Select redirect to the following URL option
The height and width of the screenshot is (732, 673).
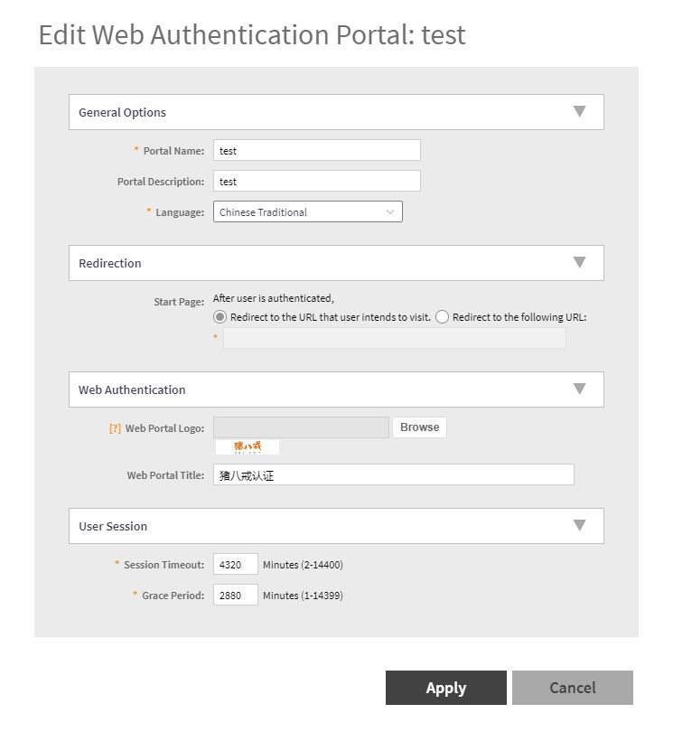click(442, 317)
